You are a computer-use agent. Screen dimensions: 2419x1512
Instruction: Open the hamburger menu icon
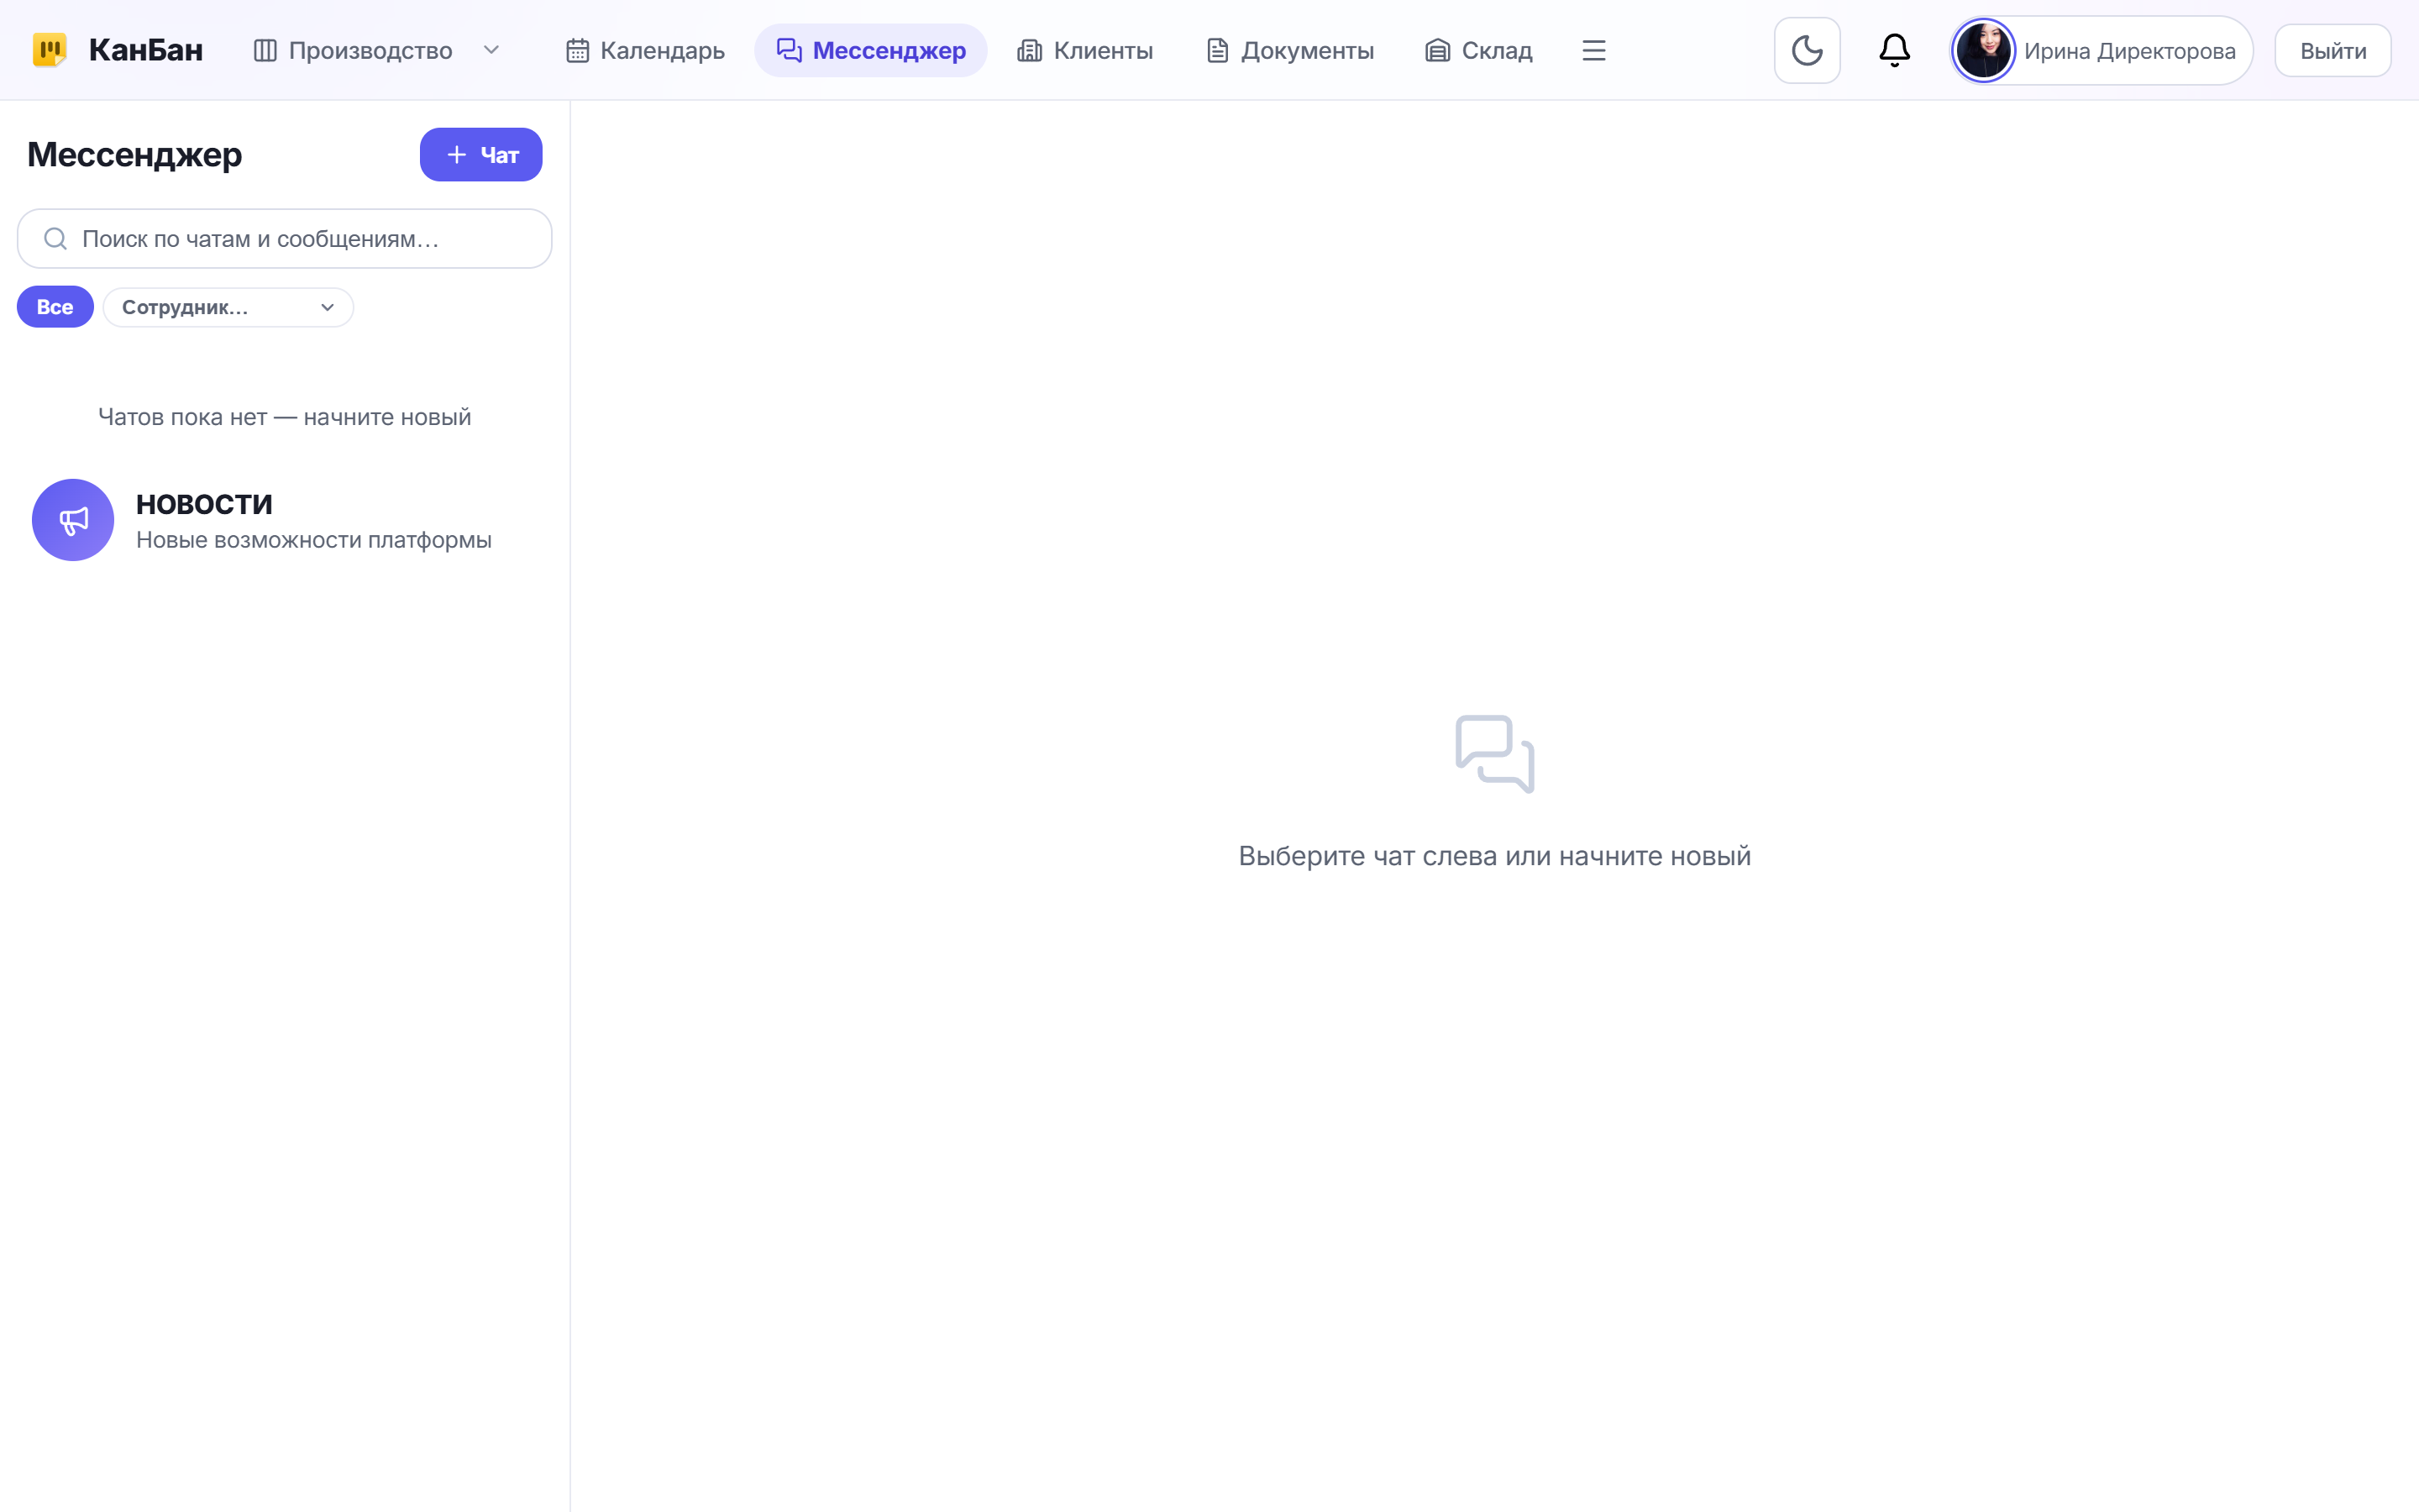[1593, 50]
